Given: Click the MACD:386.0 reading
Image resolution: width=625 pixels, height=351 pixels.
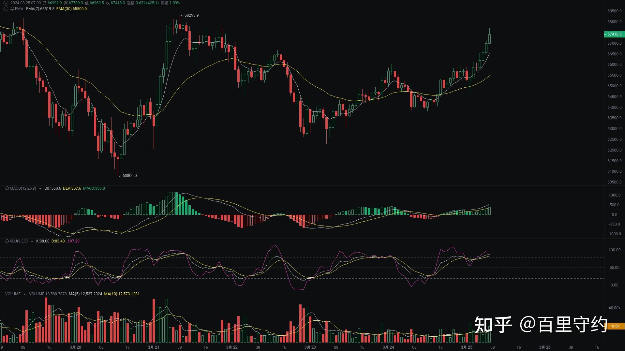Looking at the screenshot, I should pyautogui.click(x=94, y=188).
